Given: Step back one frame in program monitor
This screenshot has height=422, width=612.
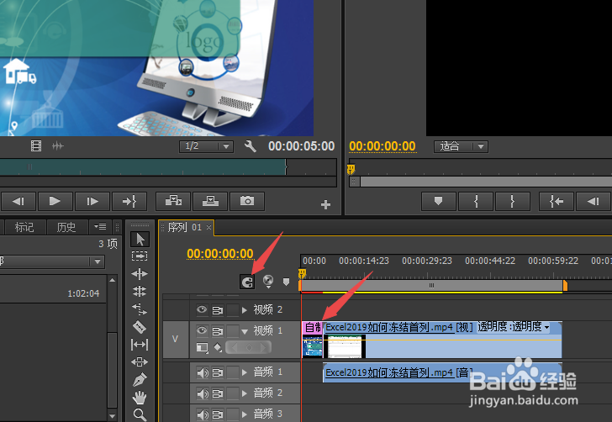Looking at the screenshot, I should click(594, 201).
